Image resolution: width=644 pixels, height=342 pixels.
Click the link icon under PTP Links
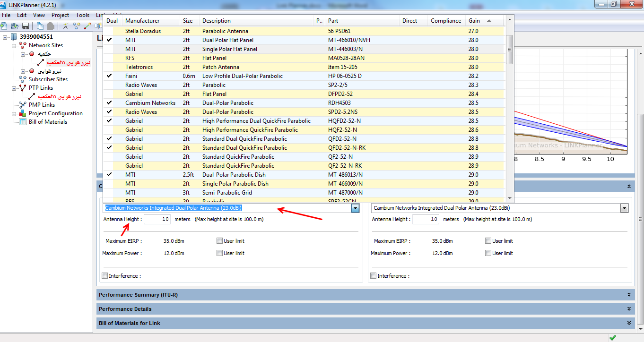pyautogui.click(x=32, y=96)
